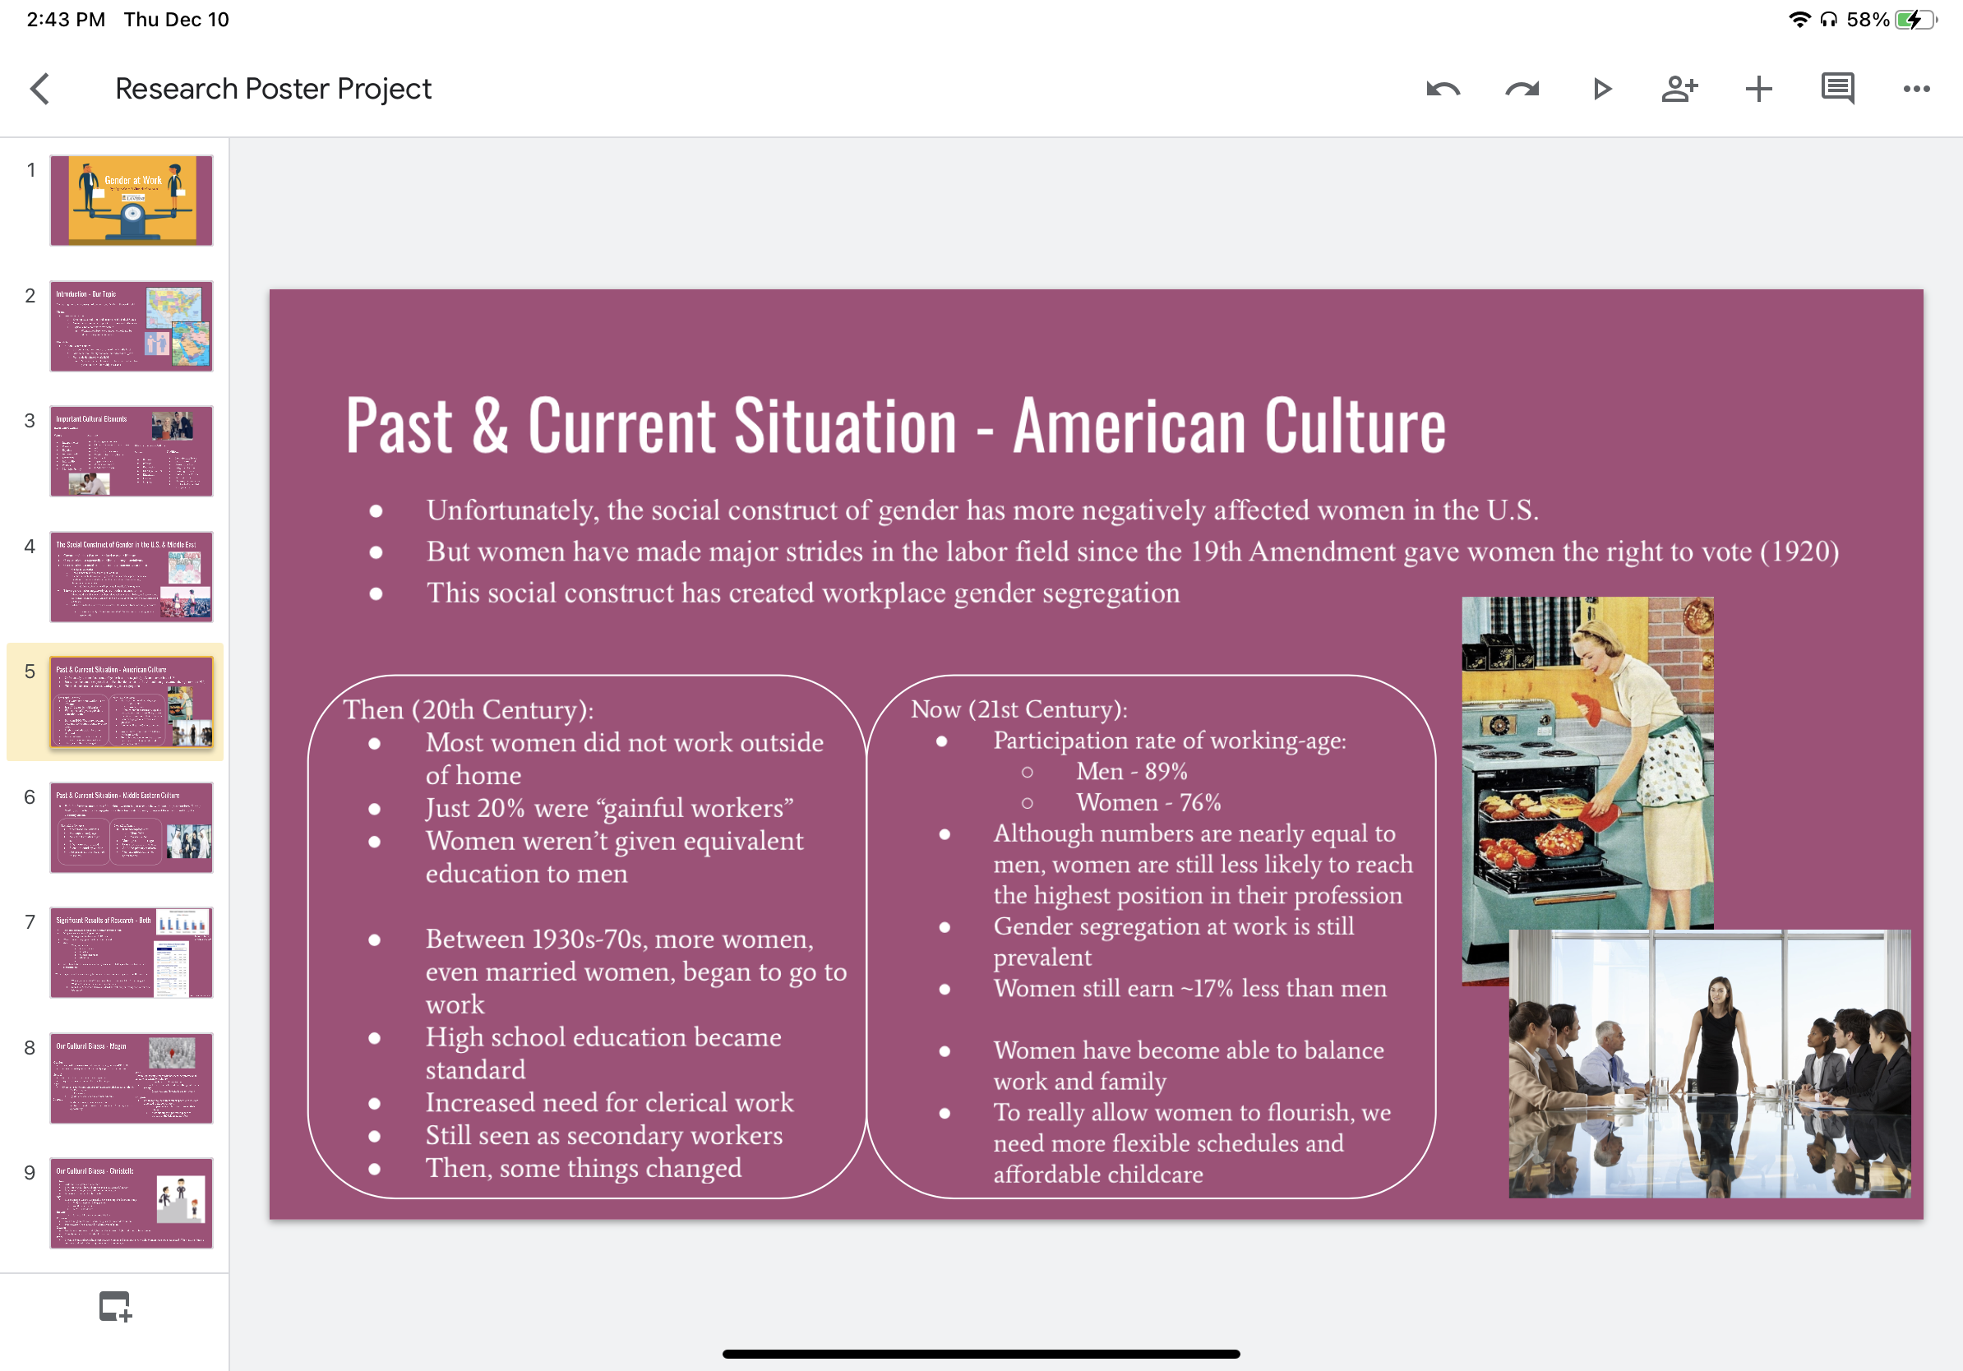The image size is (1963, 1371).
Task: Tap 'Participation rate of working-age' bullet
Action: pos(1170,741)
